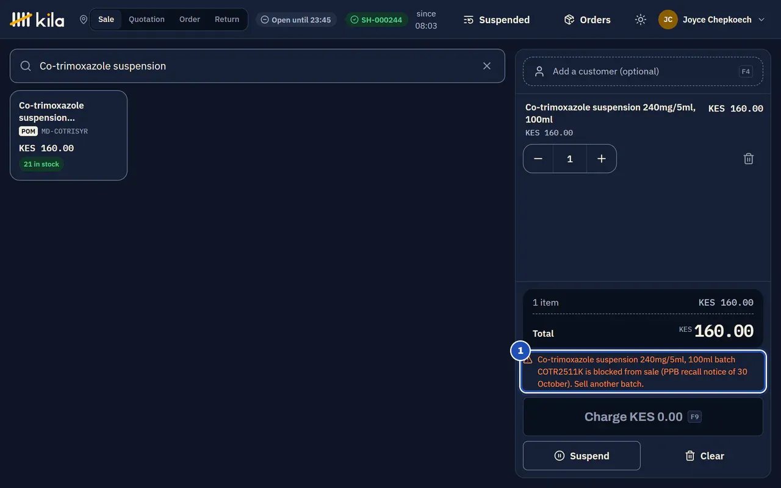Screen dimensions: 781x488
Task: Switch to Sale mode
Action: click(x=106, y=20)
